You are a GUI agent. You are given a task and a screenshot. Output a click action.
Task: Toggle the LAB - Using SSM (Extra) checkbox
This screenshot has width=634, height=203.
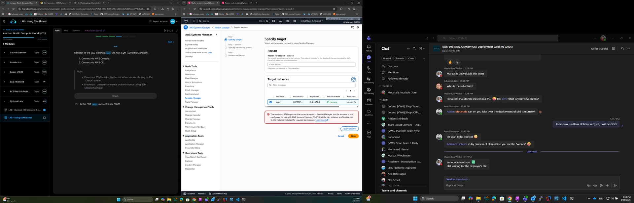(x=45, y=118)
